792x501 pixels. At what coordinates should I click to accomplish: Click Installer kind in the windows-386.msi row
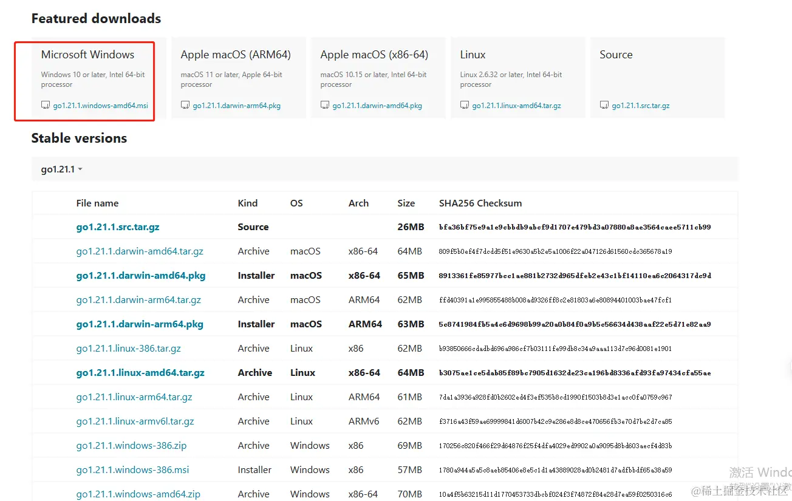pos(254,470)
